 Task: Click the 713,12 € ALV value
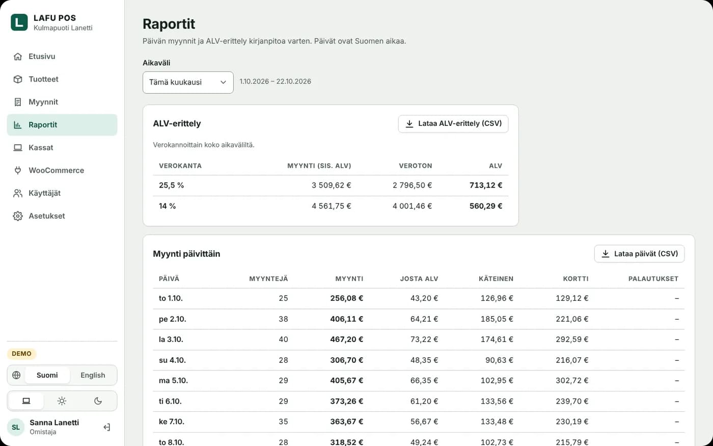(486, 186)
